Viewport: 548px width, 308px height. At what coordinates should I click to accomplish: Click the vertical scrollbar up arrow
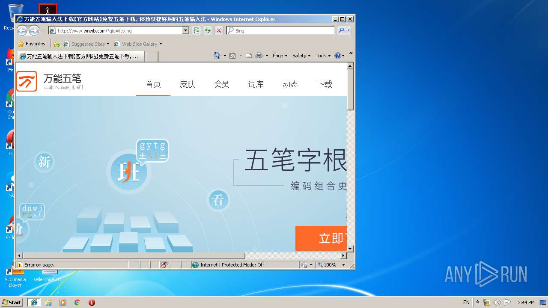click(350, 66)
